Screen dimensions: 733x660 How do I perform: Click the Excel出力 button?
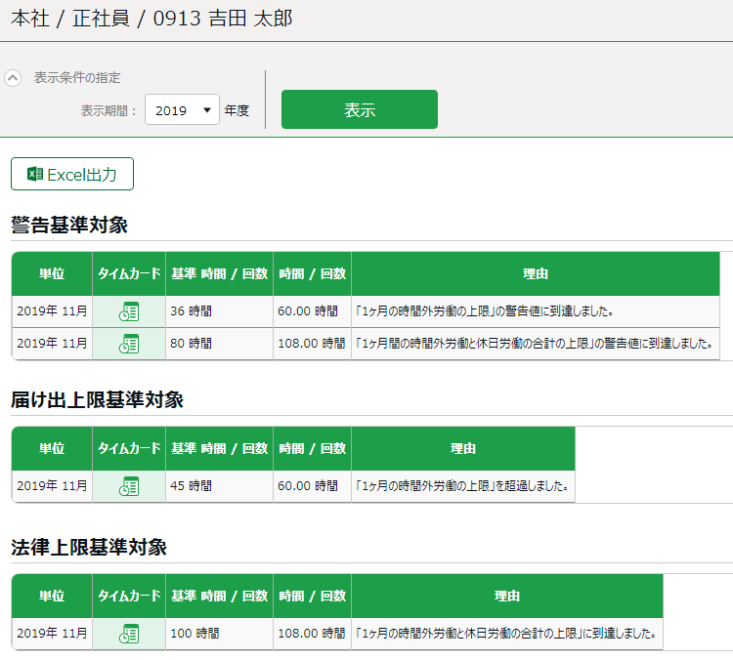click(x=72, y=175)
